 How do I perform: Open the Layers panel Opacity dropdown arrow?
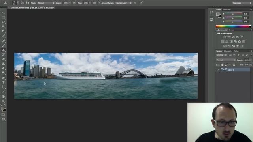(251, 60)
